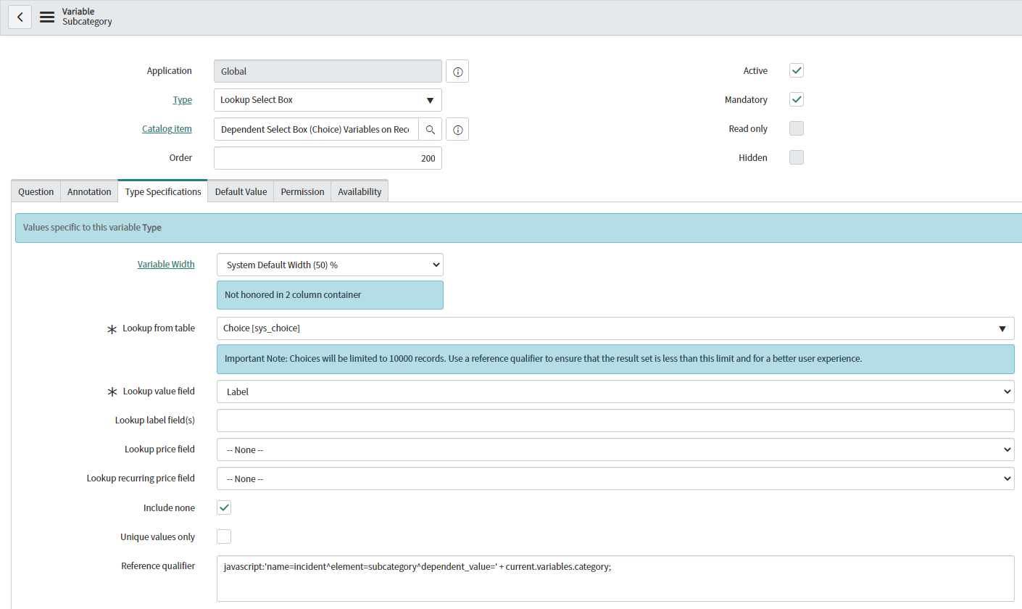
Task: Focus the Catalog item text field
Action: pos(316,130)
